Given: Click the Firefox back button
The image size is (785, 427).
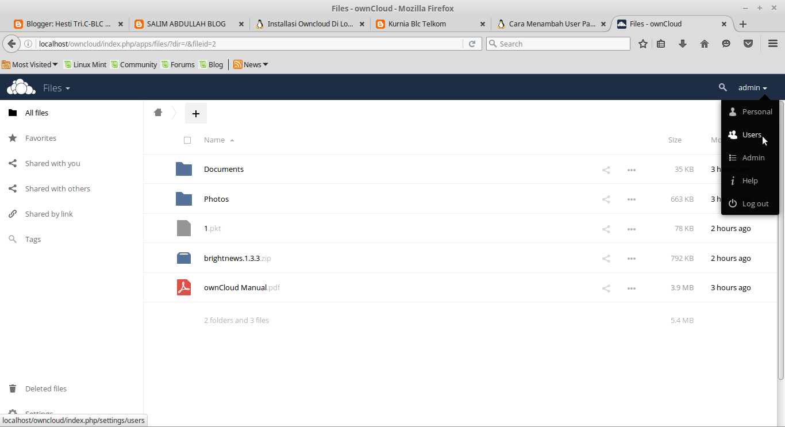Looking at the screenshot, I should (11, 44).
